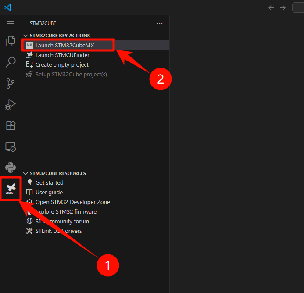Click the VS Code logo icon
The image size is (304, 293).
pyautogui.click(x=8, y=7)
